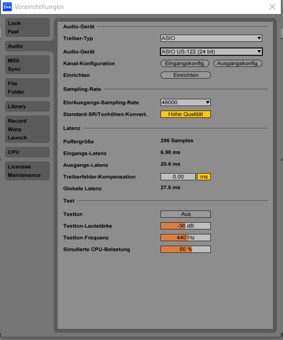Turn on the Testton Aus toggle

[x=186, y=214]
